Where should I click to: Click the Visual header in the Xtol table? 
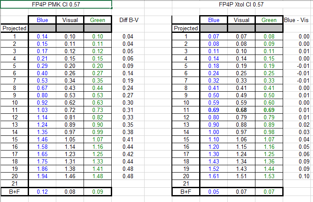(242, 20)
